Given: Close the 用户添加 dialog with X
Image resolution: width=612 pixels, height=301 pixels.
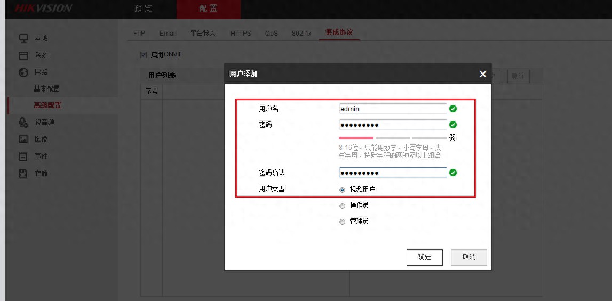Looking at the screenshot, I should [x=483, y=74].
